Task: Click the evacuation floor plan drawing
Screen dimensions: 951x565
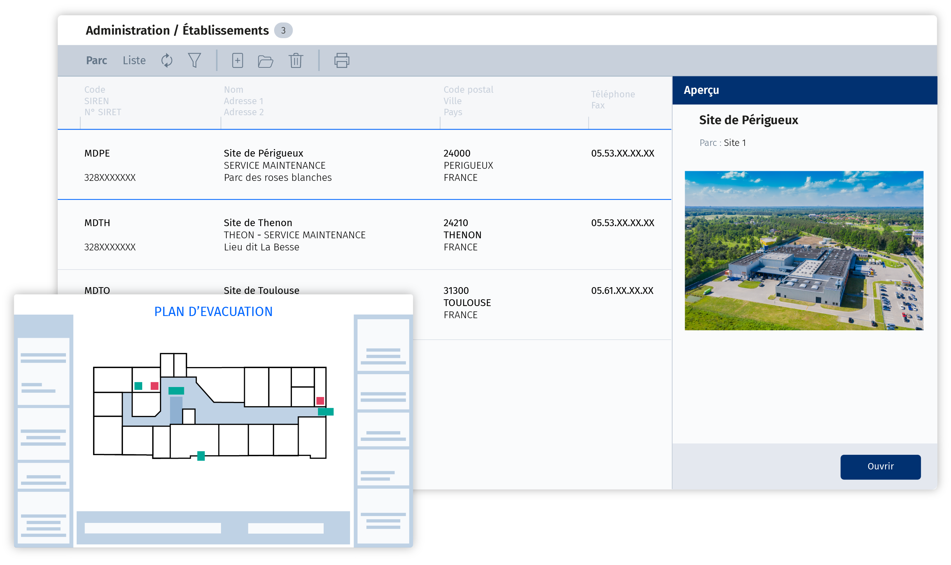Action: (213, 407)
